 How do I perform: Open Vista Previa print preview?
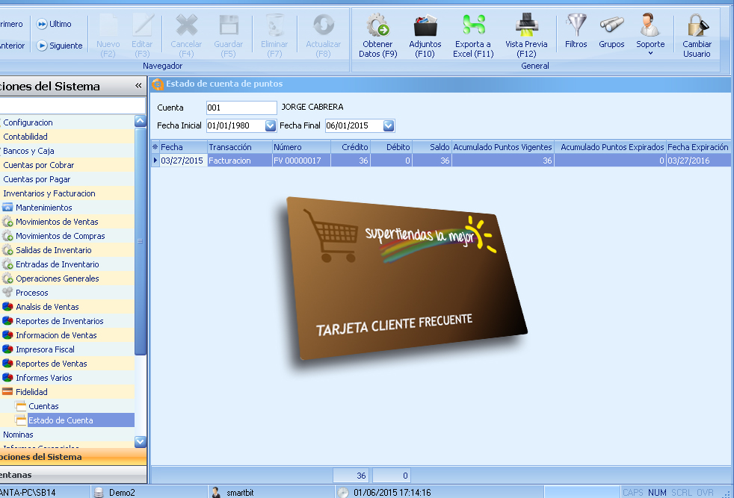click(526, 28)
